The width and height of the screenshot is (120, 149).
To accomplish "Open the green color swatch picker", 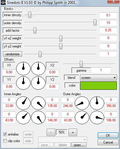I will [x=98, y=85].
